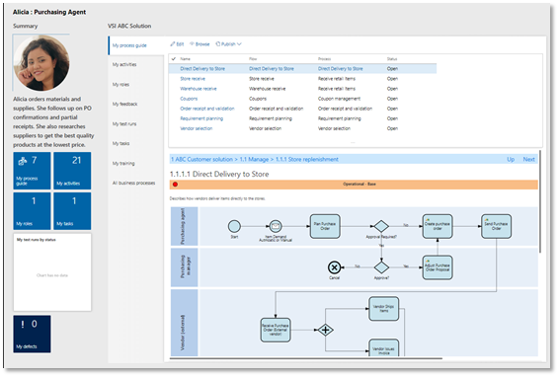The height and width of the screenshot is (377, 559).
Task: Click the Next navigation link
Action: click(528, 159)
